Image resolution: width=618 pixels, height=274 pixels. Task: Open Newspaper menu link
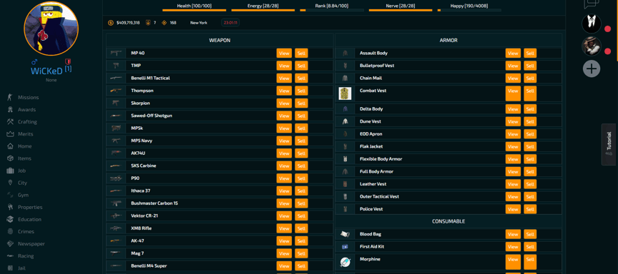click(x=31, y=244)
